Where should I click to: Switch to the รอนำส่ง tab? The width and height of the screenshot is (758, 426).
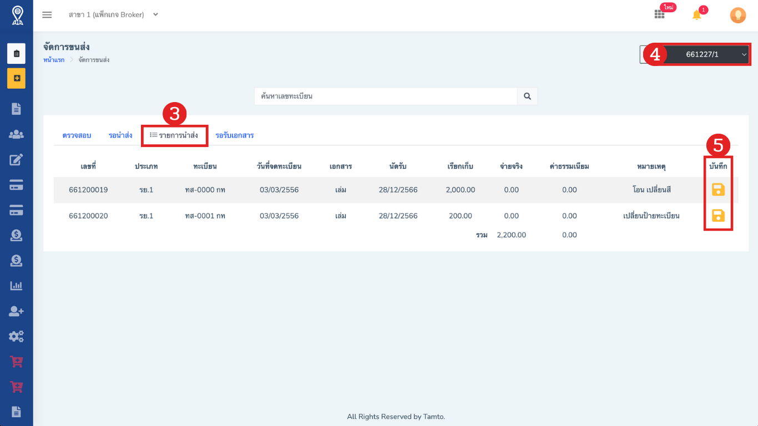[x=120, y=135]
